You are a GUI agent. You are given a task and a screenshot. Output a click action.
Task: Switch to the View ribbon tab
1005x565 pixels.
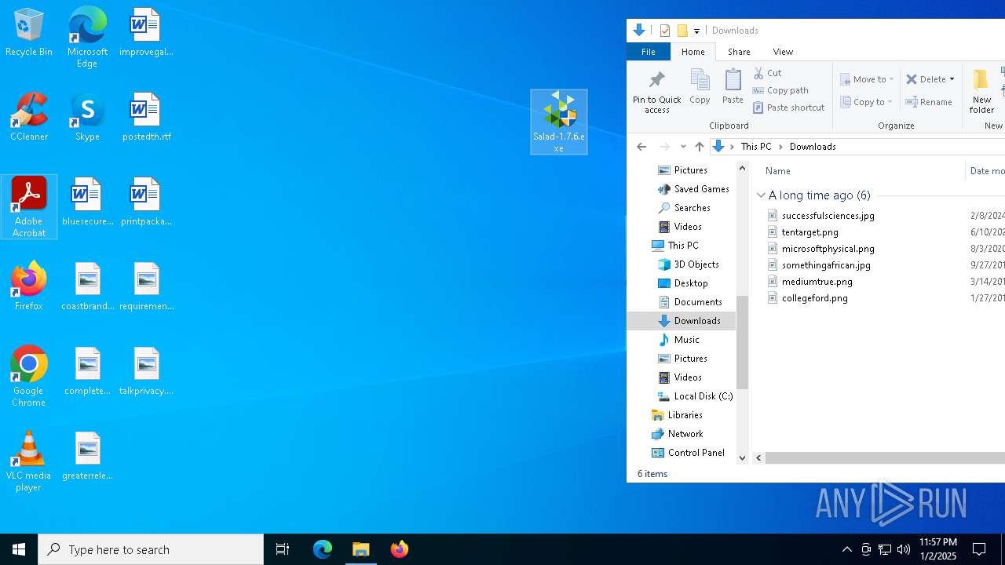(x=783, y=52)
